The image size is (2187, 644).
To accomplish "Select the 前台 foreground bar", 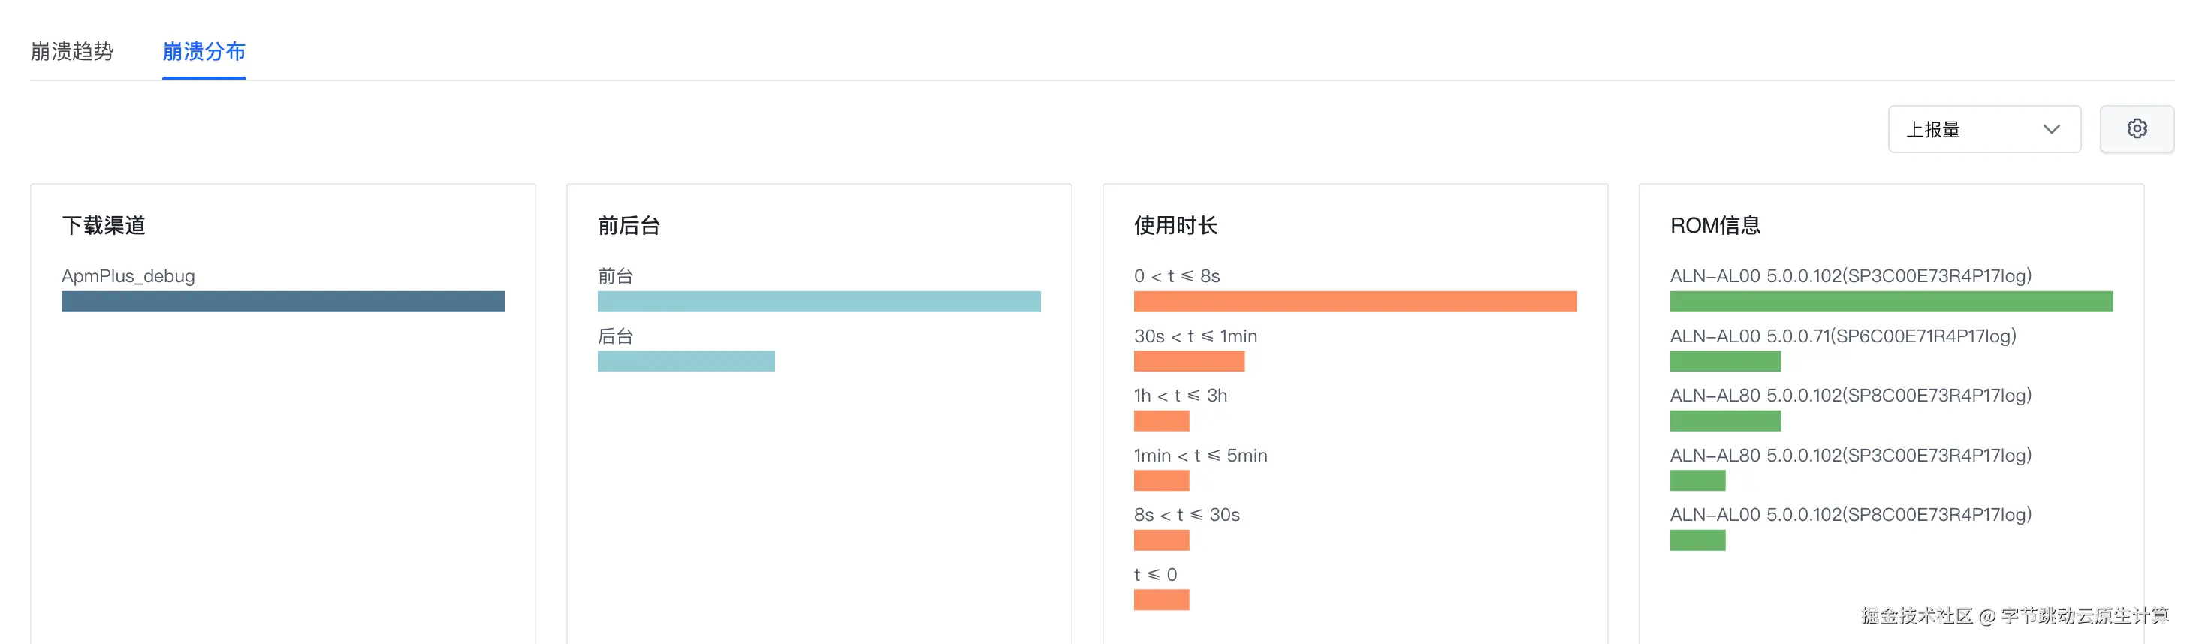I will [819, 301].
